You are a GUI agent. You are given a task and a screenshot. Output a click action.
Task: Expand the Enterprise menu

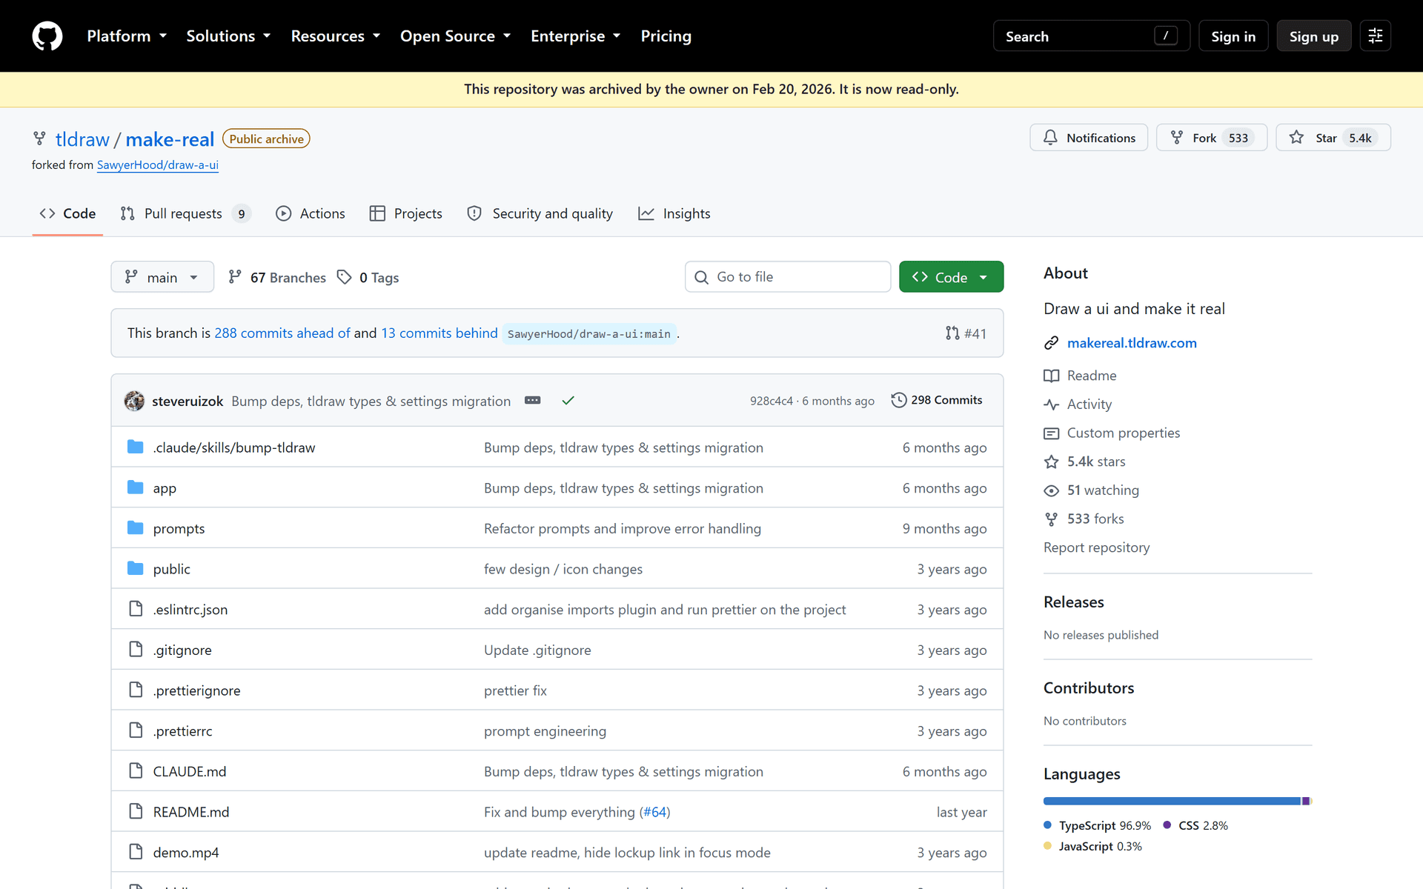(575, 36)
